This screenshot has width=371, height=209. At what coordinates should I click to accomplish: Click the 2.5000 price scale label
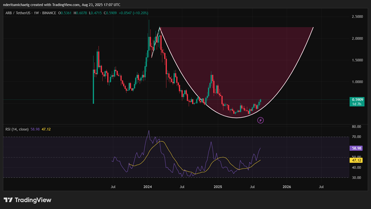click(357, 17)
